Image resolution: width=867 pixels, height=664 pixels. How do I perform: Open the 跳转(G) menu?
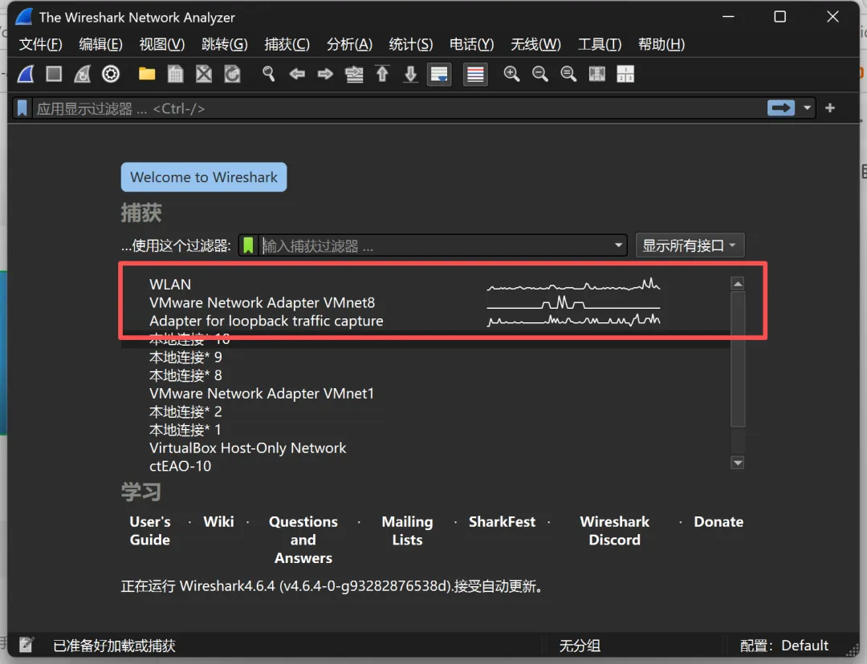point(225,43)
